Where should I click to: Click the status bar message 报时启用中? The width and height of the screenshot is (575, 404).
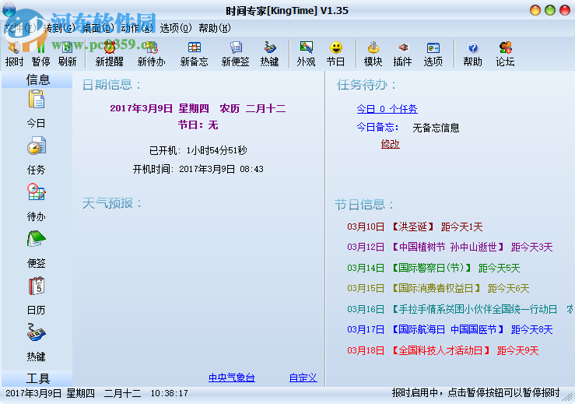[475, 393]
